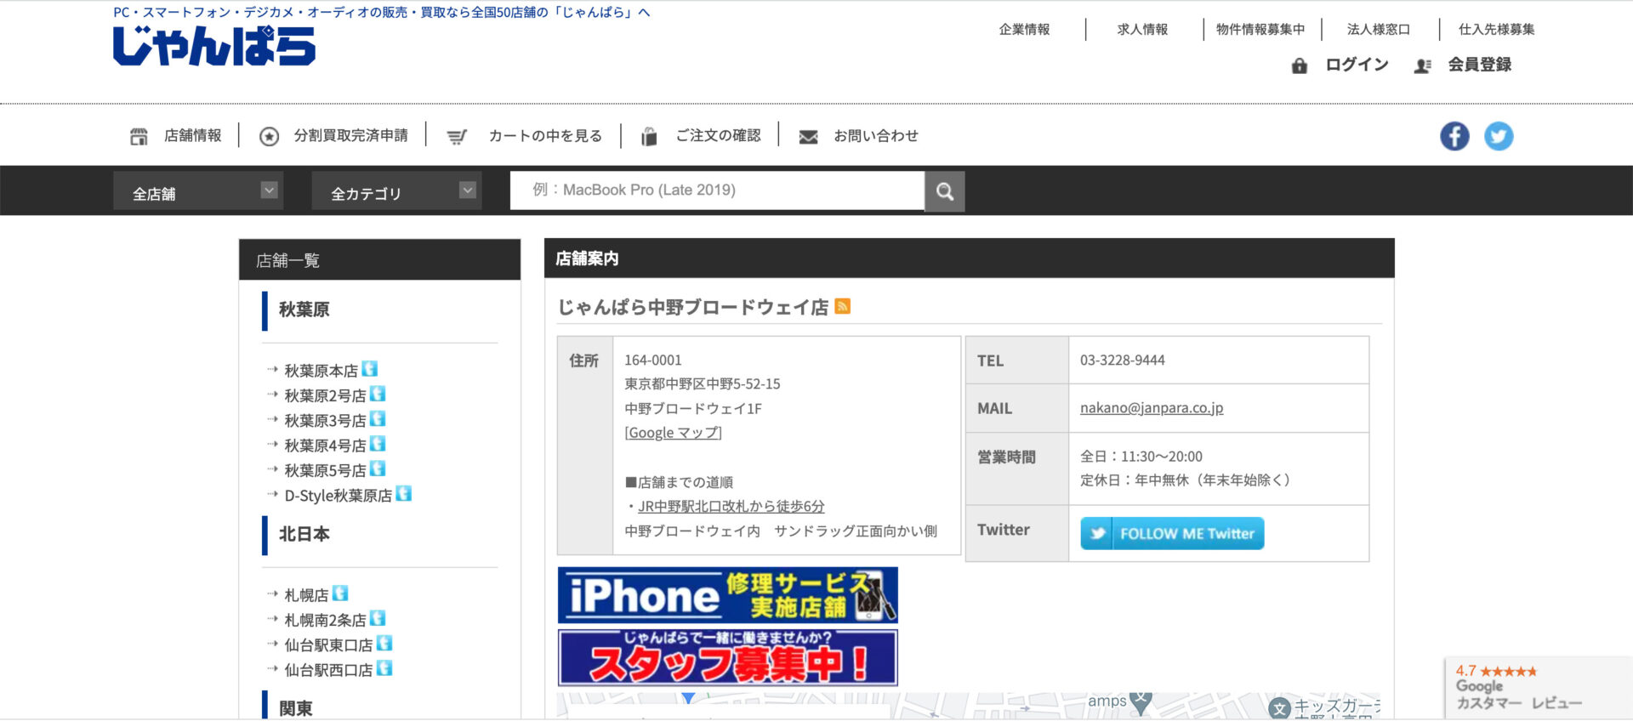Screen dimensions: 1633x721
Task: Click the cart icon beside カートの中を見る
Action: click(x=457, y=137)
